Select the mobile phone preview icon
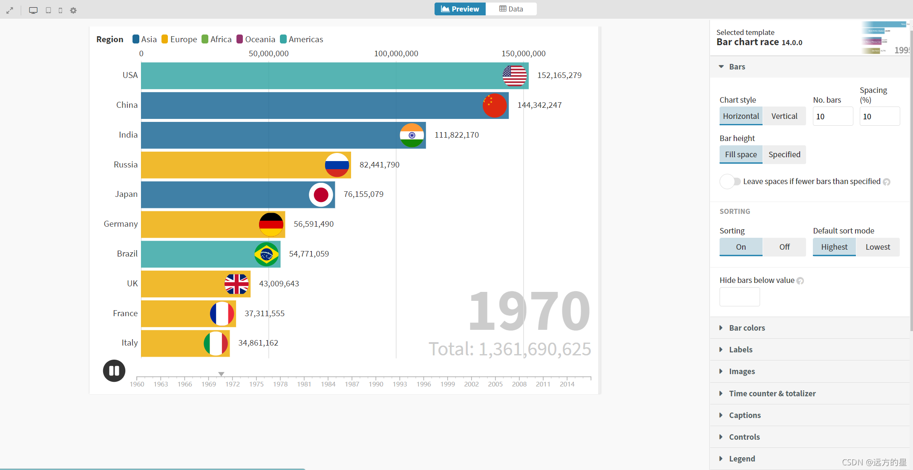 coord(60,10)
